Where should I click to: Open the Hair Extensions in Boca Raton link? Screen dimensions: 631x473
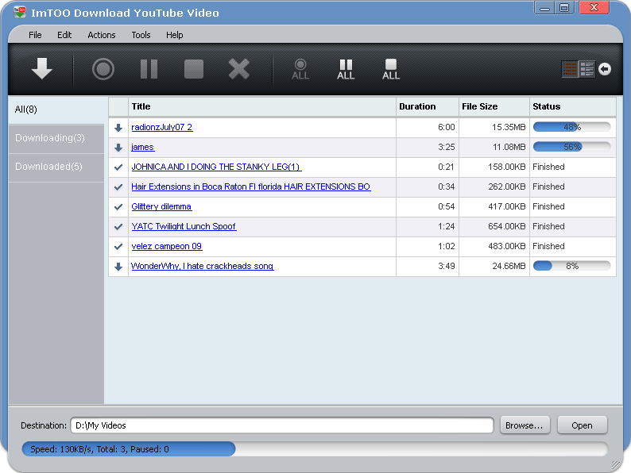pyautogui.click(x=250, y=187)
